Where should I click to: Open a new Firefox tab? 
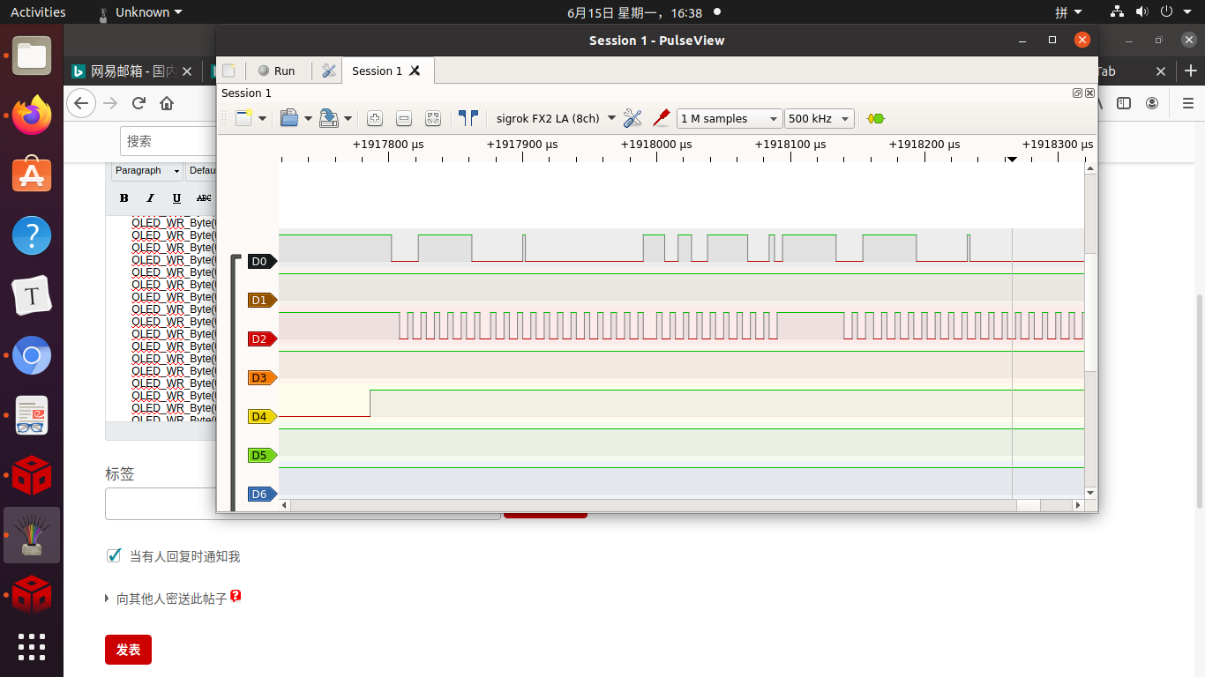pyautogui.click(x=1191, y=71)
